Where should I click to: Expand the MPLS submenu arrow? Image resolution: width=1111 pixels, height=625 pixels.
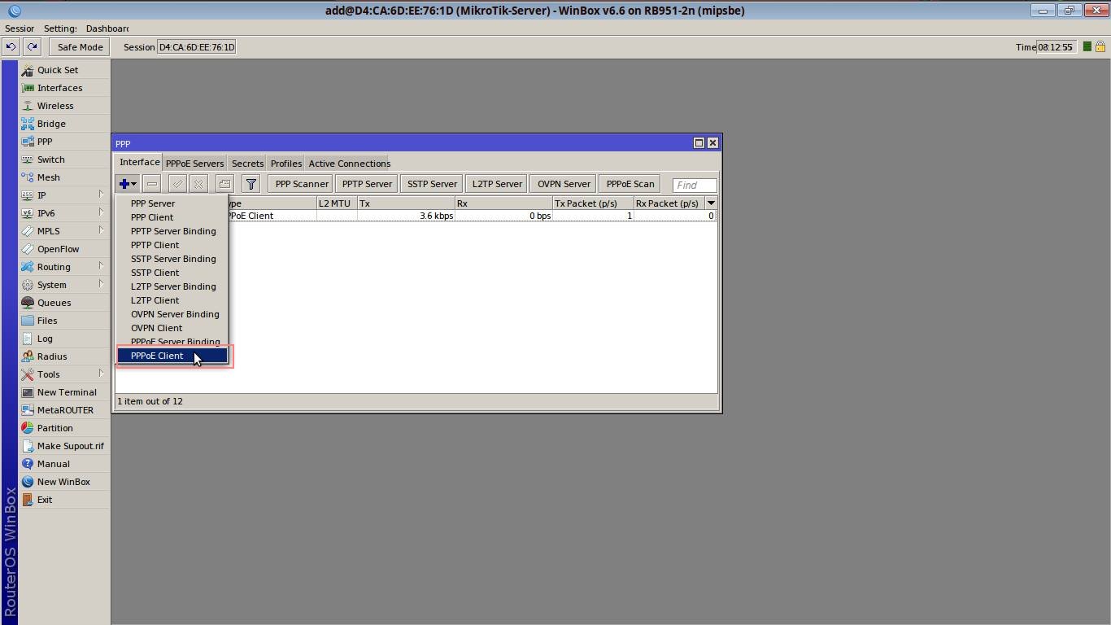(101, 230)
